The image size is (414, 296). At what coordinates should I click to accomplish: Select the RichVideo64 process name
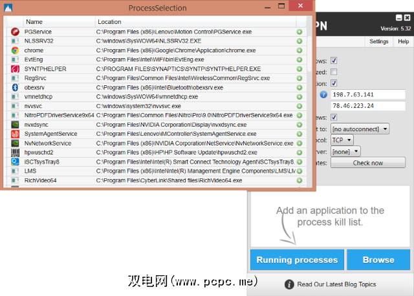pyautogui.click(x=40, y=180)
